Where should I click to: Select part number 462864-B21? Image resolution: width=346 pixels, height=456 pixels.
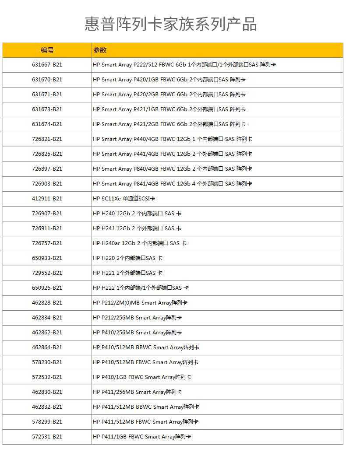[x=47, y=347]
